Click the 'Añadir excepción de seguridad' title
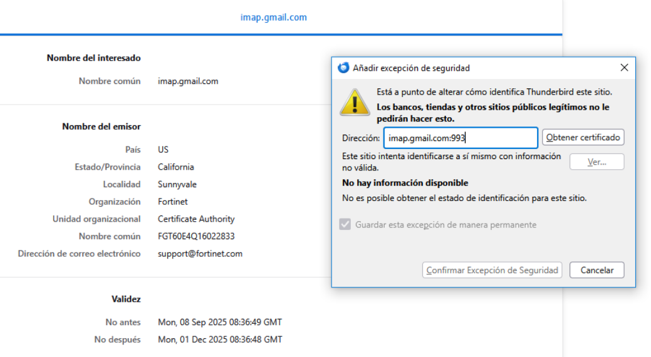 pos(411,68)
